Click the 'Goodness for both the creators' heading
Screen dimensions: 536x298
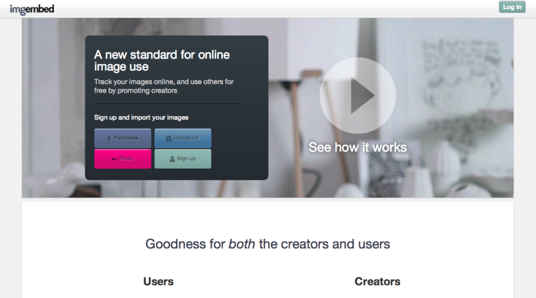[x=267, y=244]
